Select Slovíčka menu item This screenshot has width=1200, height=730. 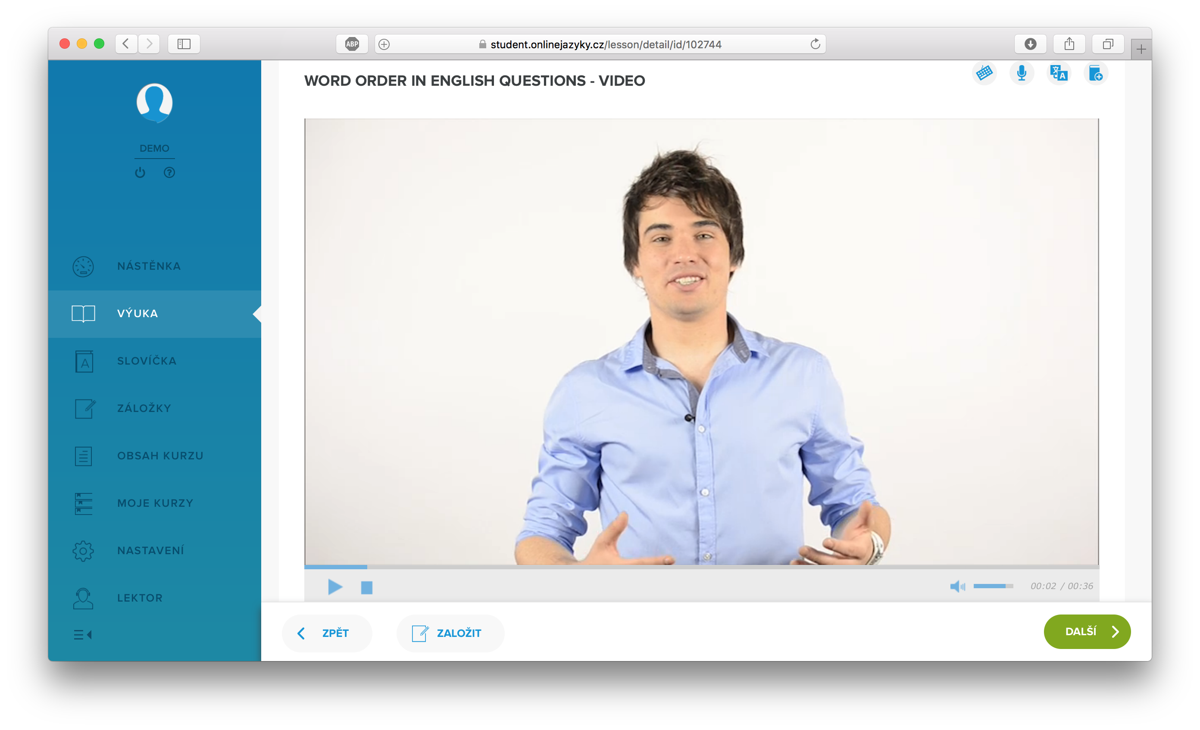coord(147,361)
